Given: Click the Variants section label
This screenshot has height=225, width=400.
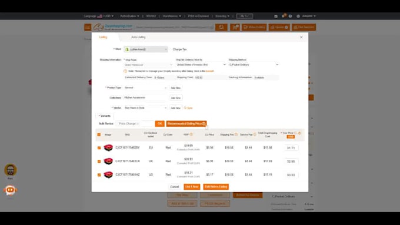Looking at the screenshot, I should [x=105, y=116].
